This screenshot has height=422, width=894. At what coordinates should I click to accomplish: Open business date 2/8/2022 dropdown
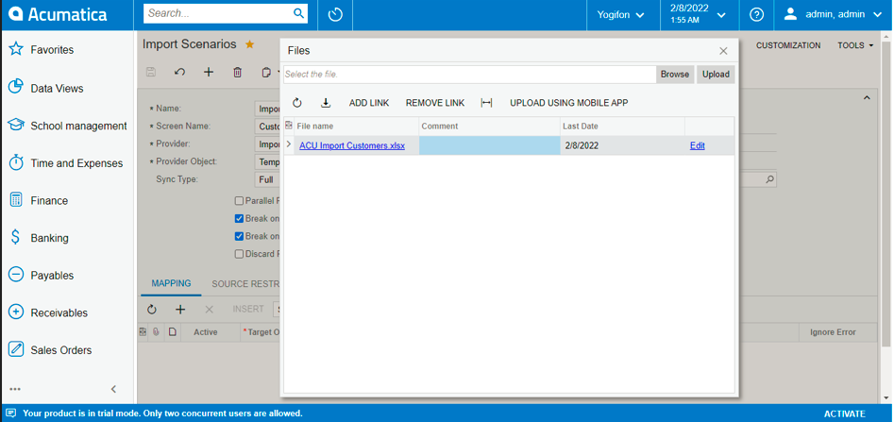[x=700, y=15]
